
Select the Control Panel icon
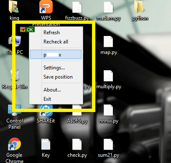15,110
